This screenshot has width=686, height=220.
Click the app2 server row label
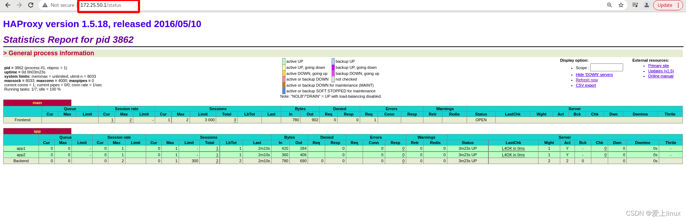pyautogui.click(x=21, y=155)
